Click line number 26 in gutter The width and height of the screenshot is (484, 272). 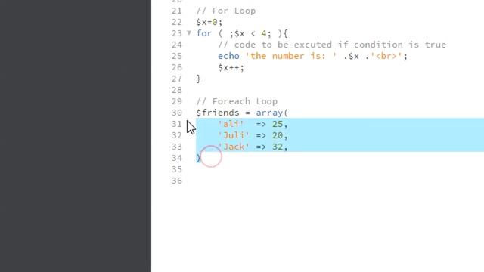coord(177,67)
